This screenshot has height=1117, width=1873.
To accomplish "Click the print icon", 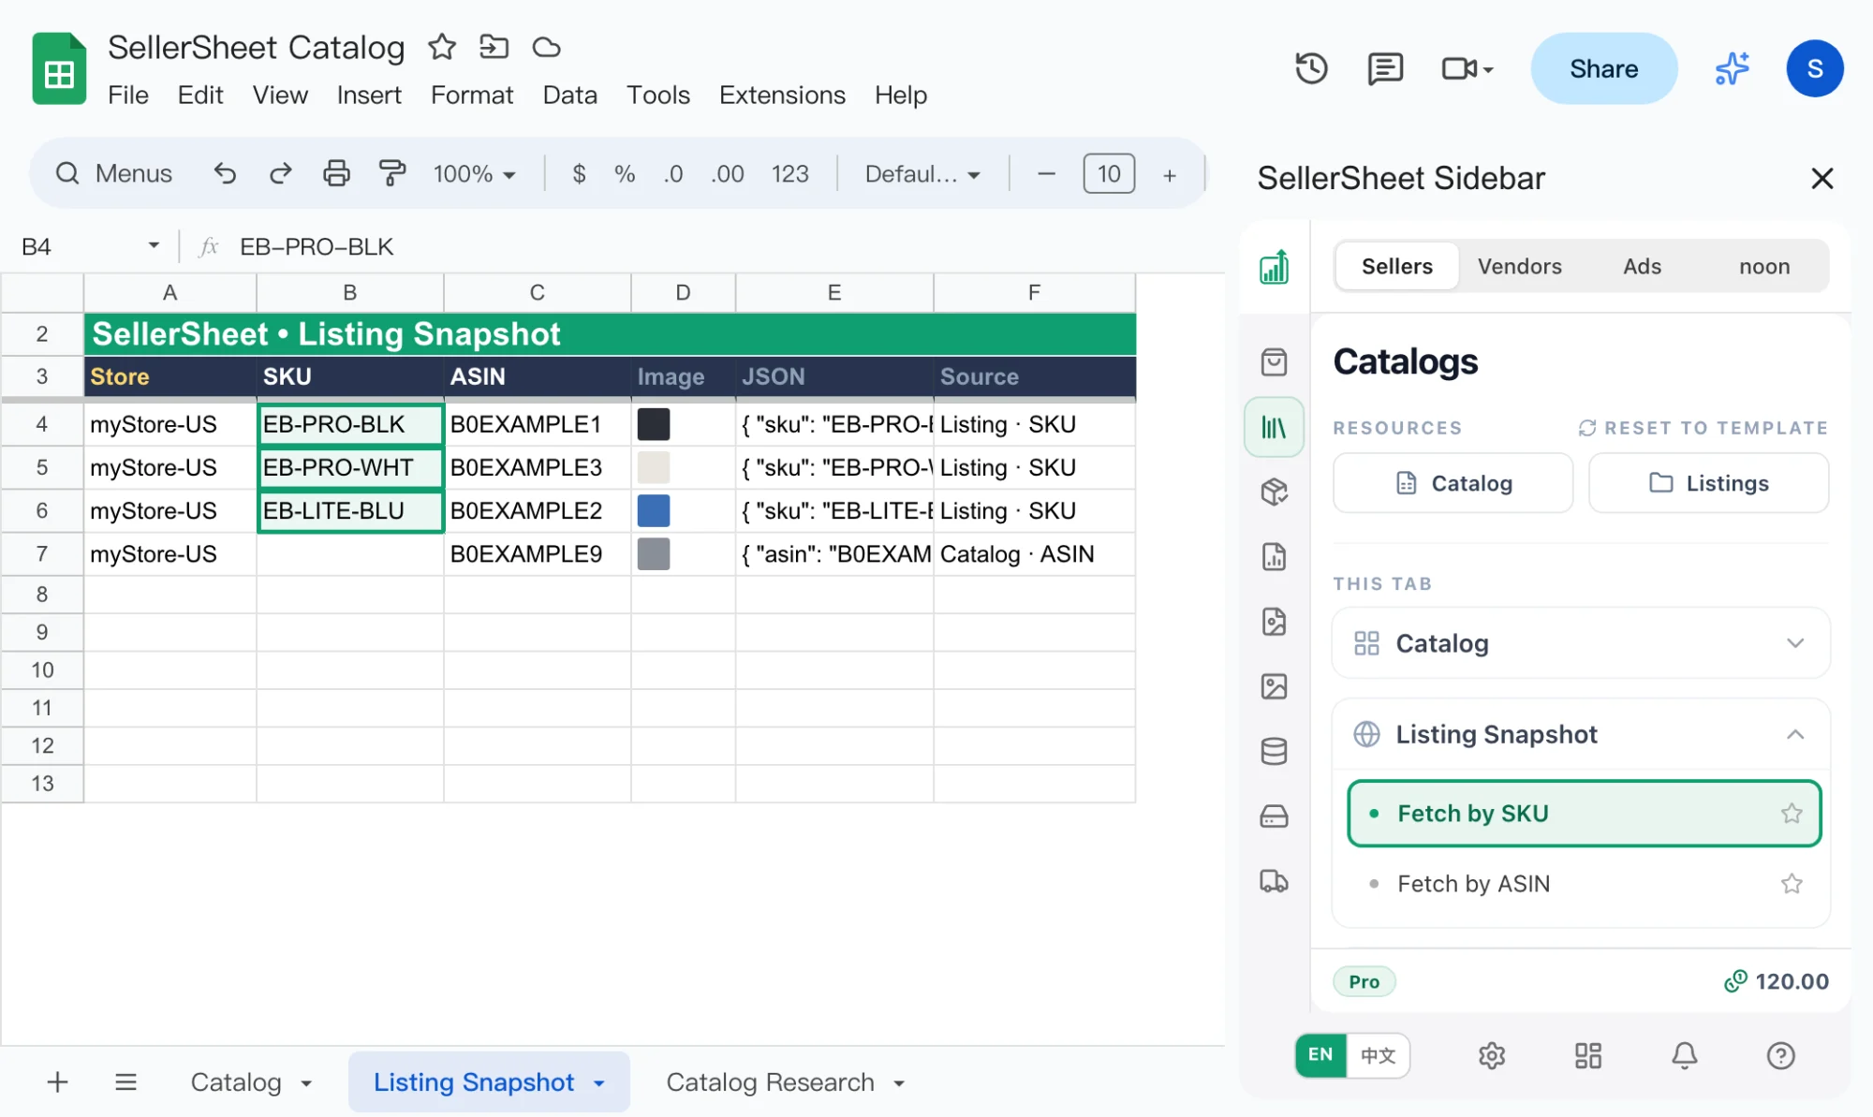I will (336, 173).
